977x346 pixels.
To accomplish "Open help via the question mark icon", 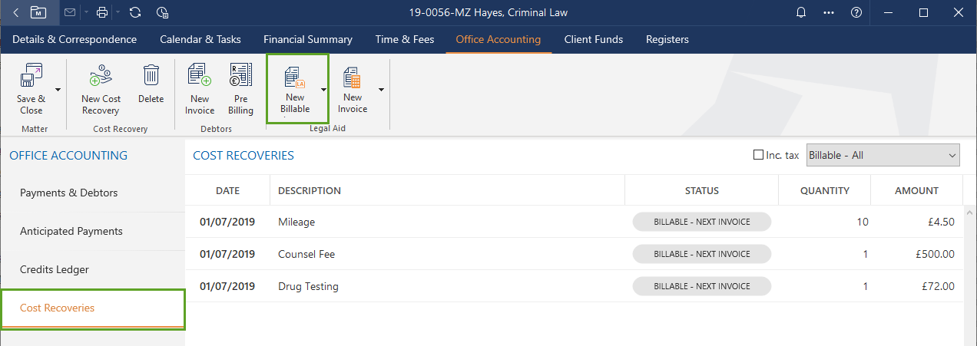I will click(856, 12).
